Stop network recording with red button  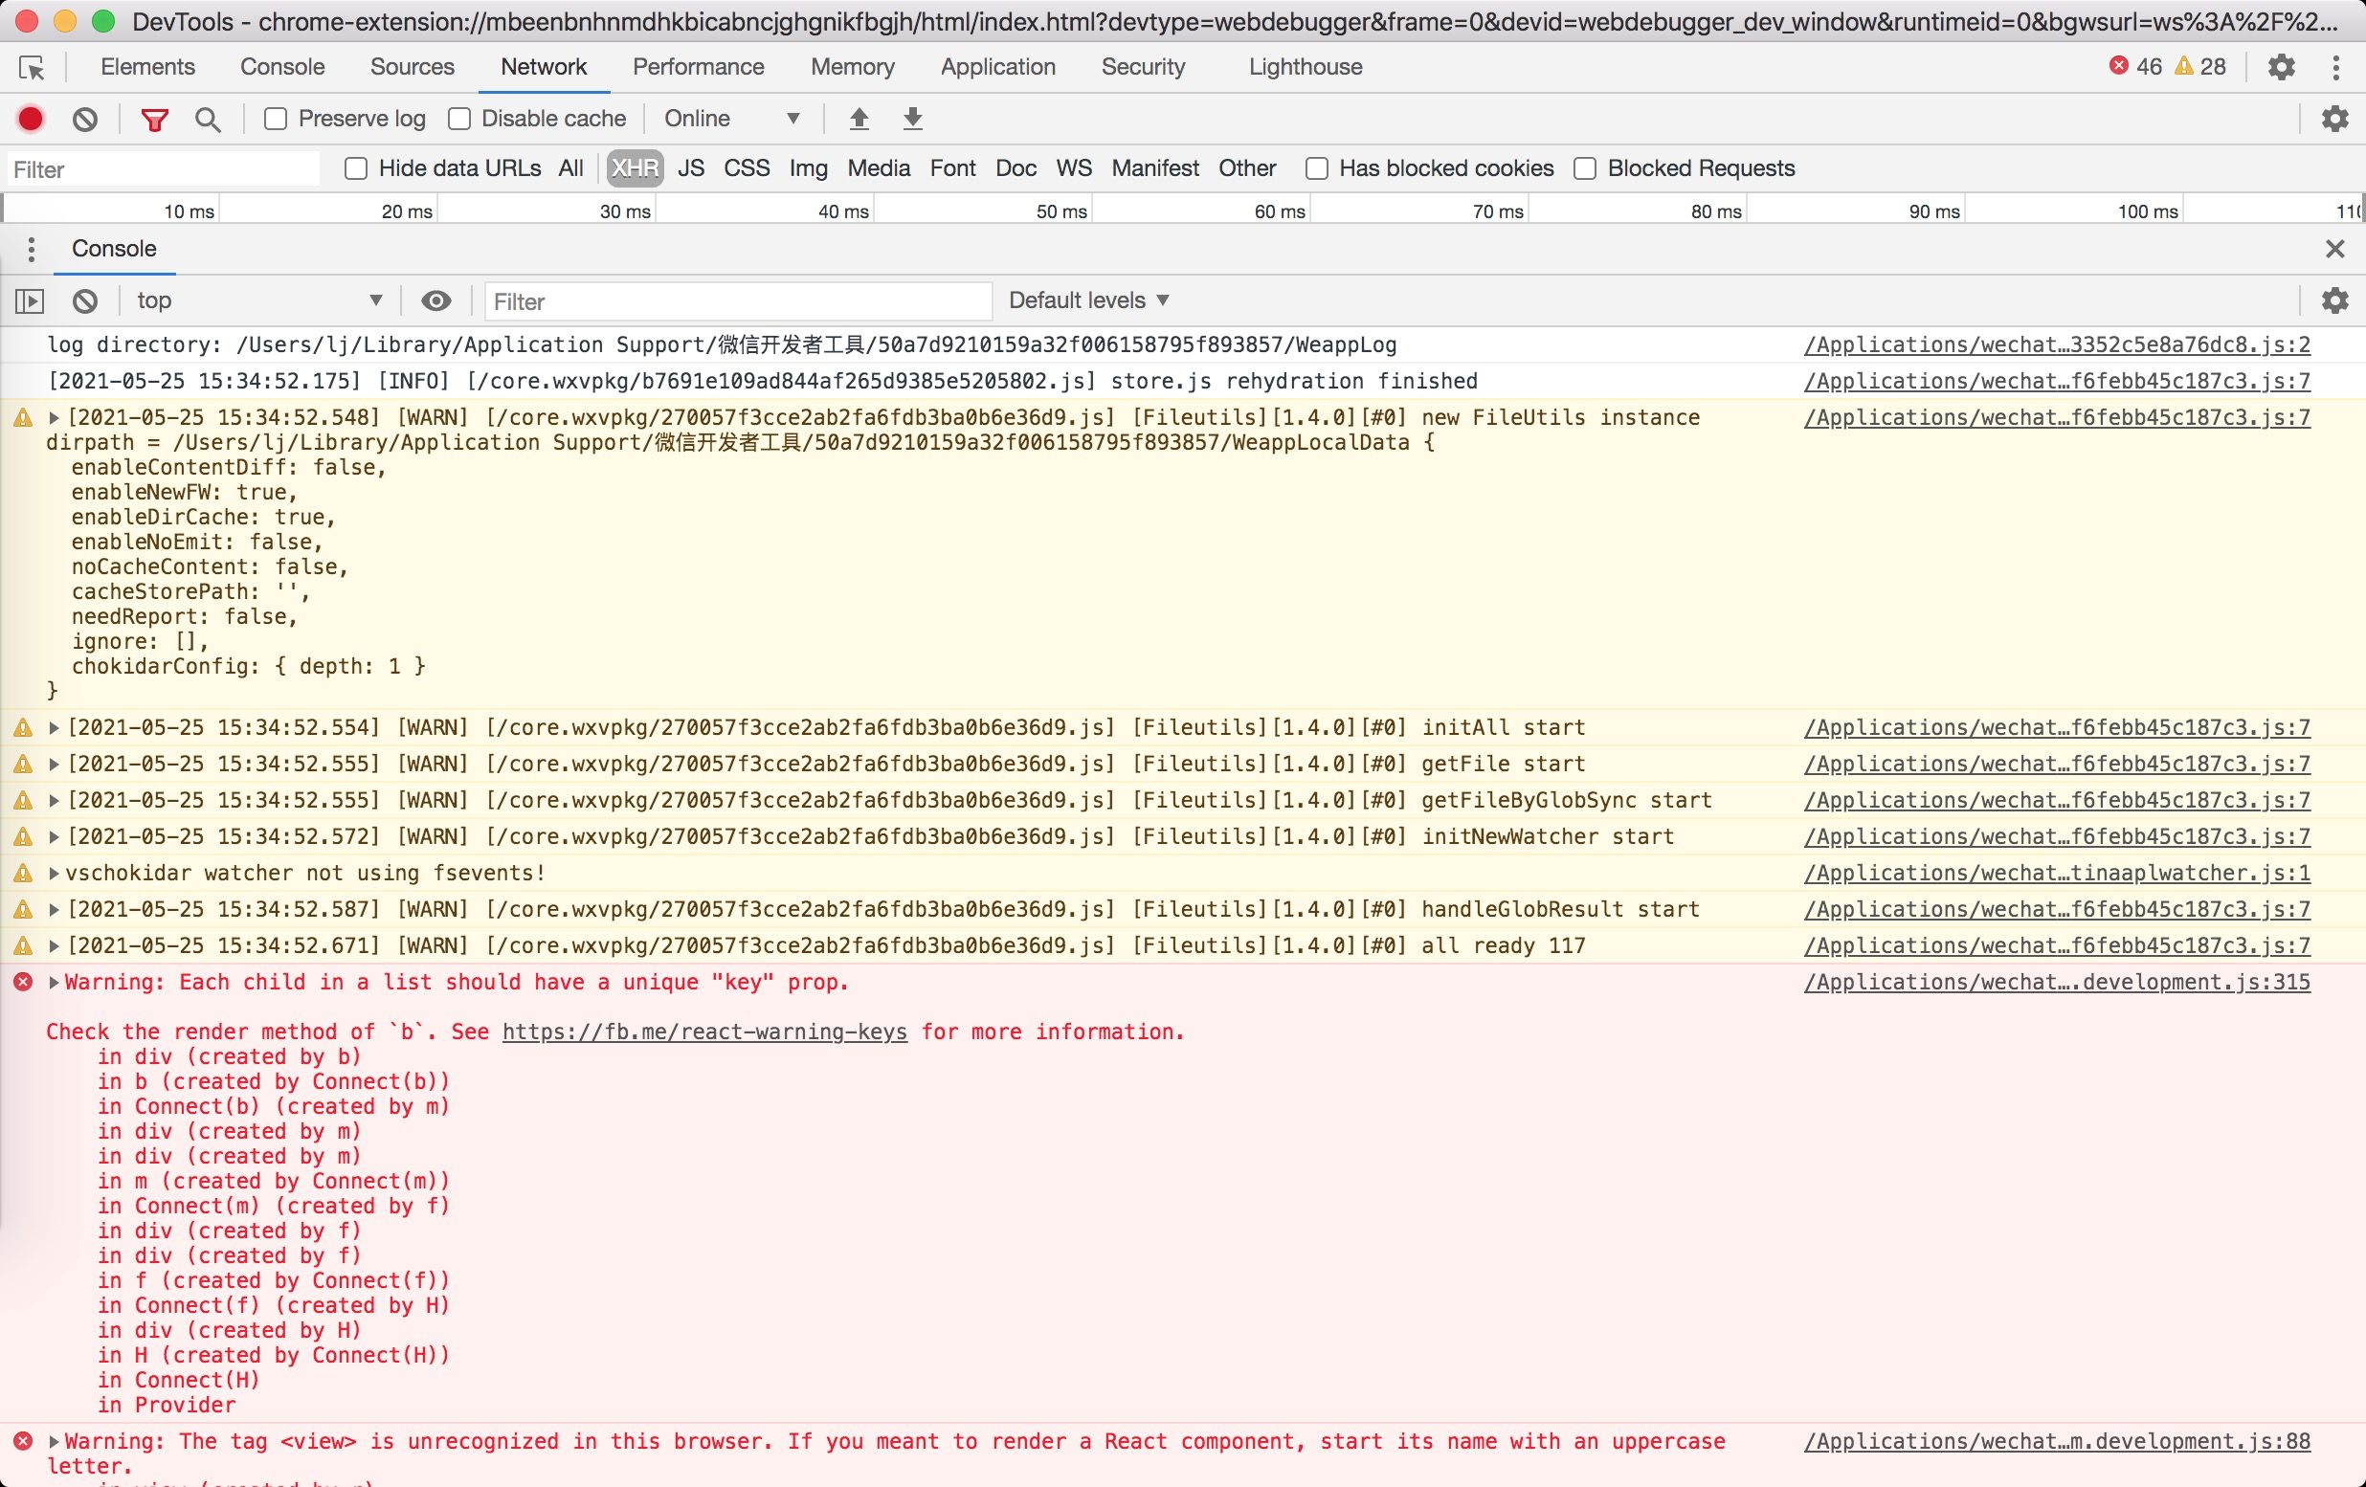point(31,119)
